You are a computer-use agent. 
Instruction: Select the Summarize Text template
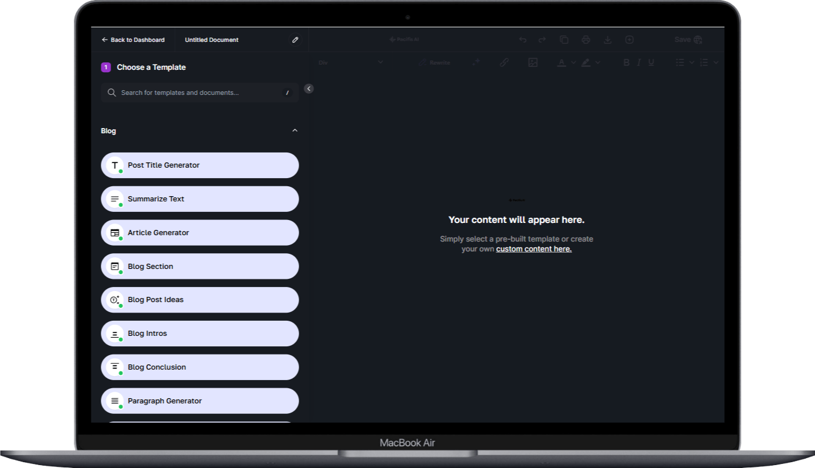(200, 199)
